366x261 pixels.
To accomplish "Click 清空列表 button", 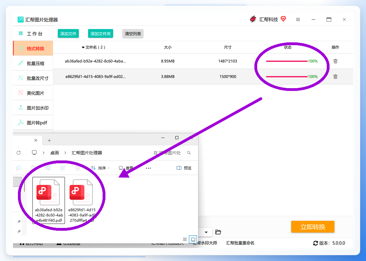I will coord(133,34).
